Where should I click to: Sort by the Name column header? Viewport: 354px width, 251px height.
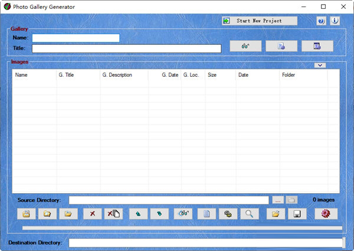tap(34, 75)
